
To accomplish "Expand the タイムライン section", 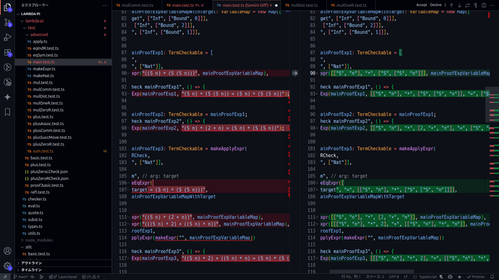I will (64, 270).
